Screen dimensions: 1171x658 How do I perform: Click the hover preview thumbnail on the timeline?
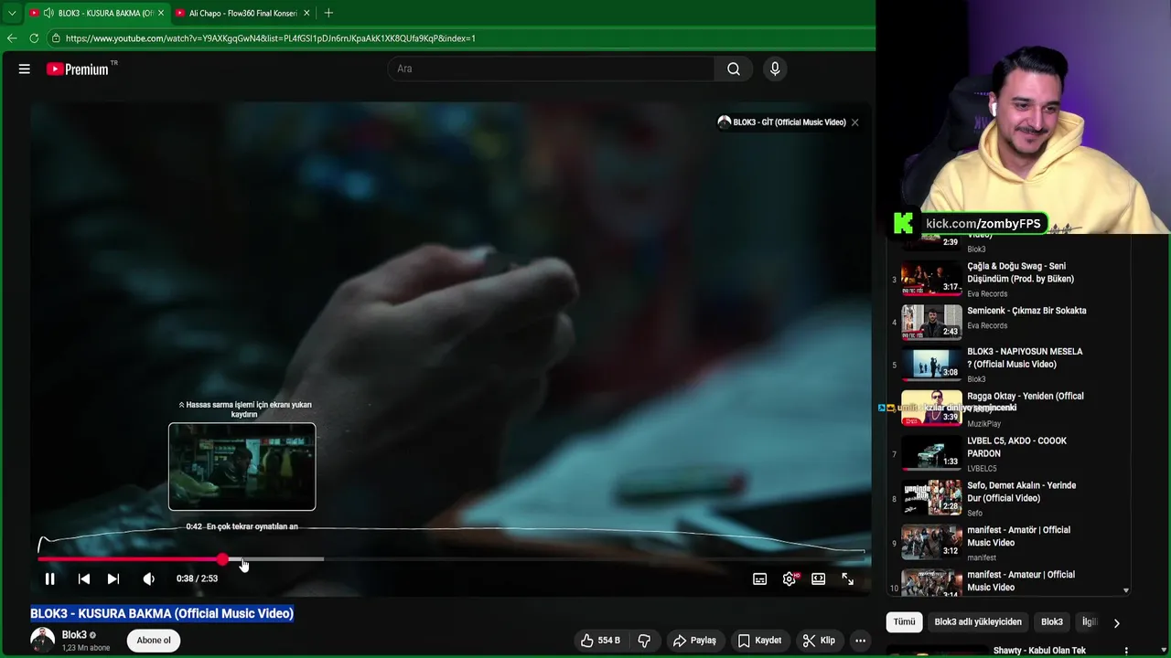(242, 467)
